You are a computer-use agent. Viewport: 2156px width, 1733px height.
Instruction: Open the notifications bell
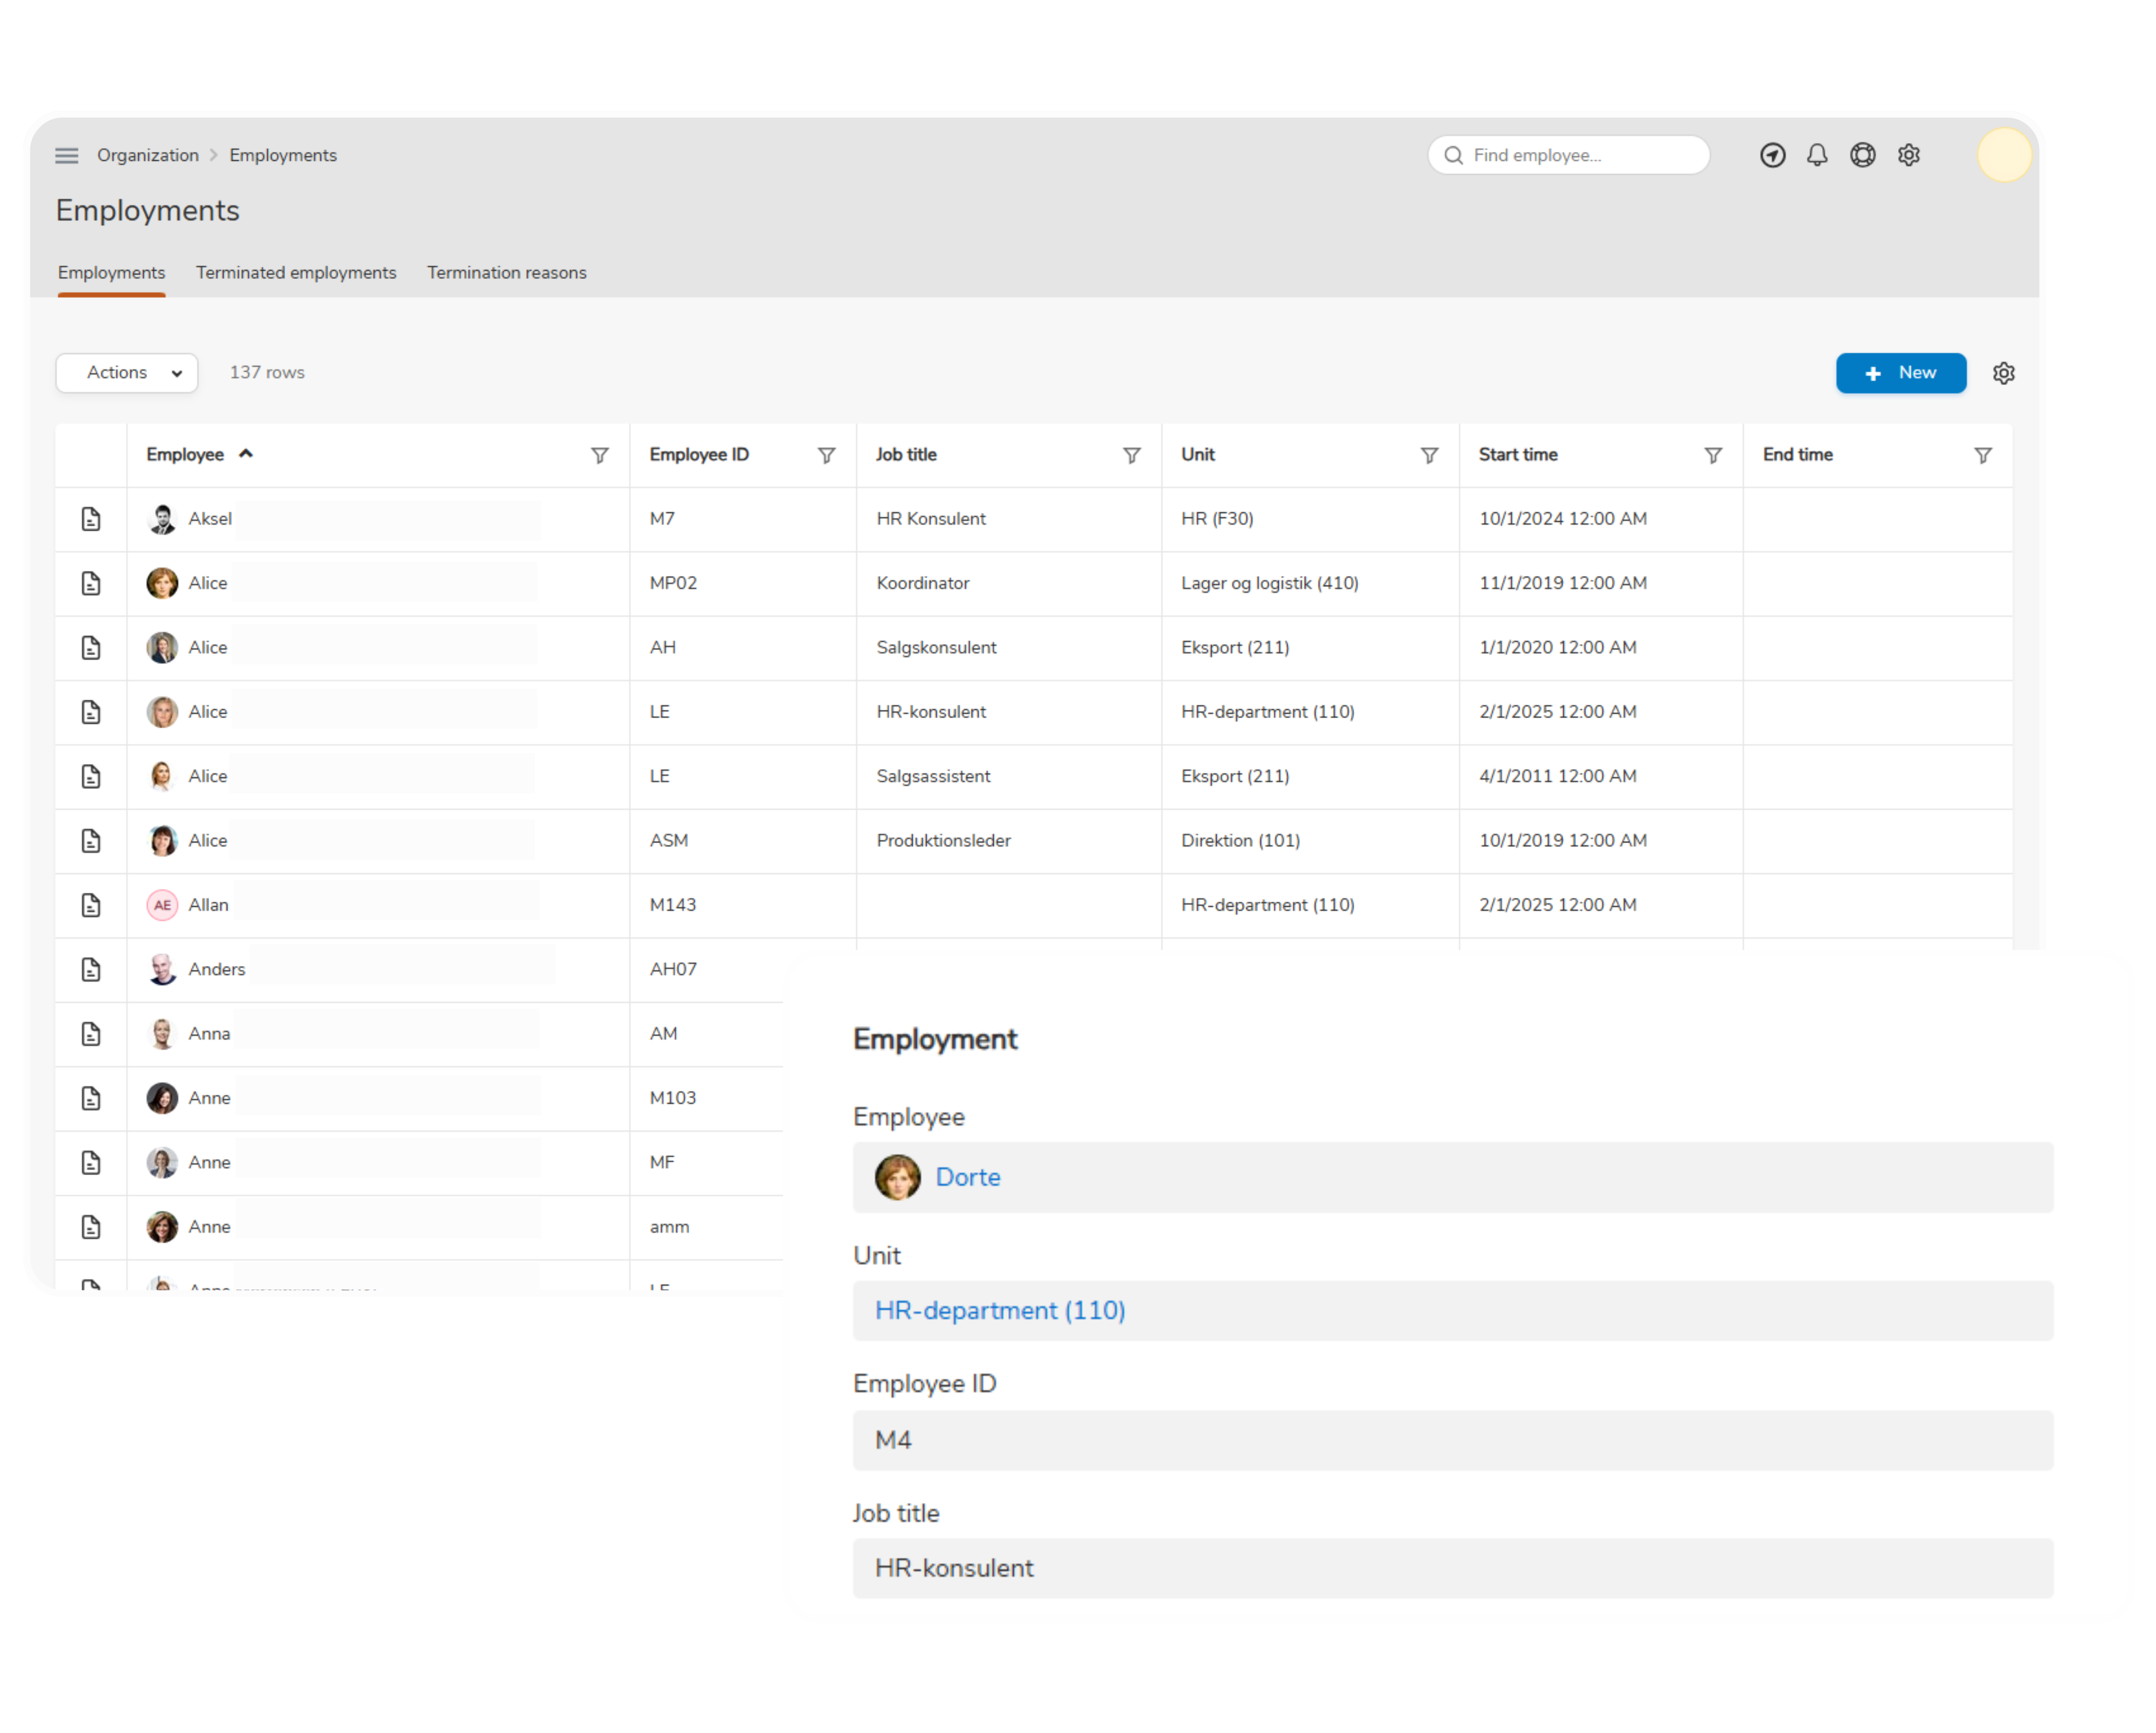1817,155
